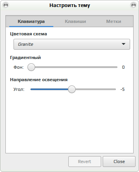This screenshot has height=172, width=139.
Task: Click the round window button at title bar left
Action: point(6,5)
